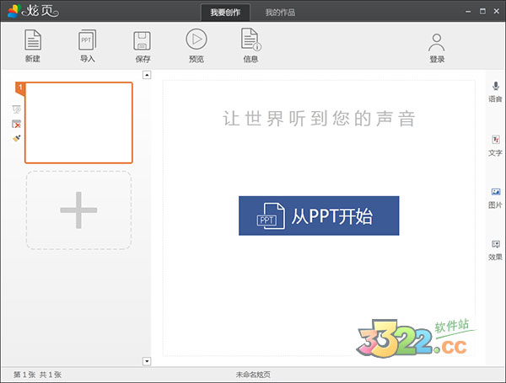Click the slide list scroll-up arrow

point(147,75)
